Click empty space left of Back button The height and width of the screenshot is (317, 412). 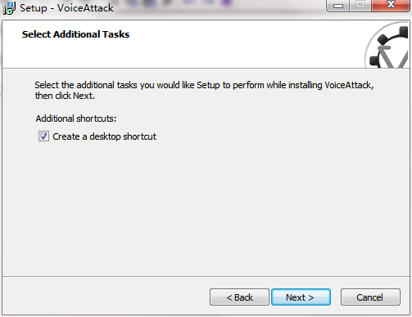pos(106,297)
